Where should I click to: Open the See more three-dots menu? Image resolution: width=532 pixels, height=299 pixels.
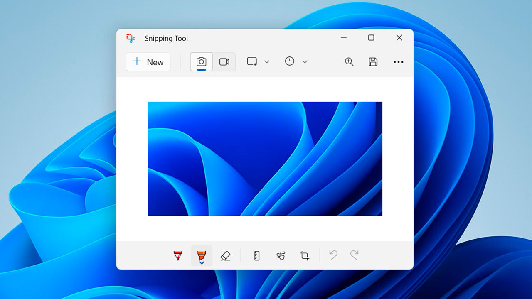pyautogui.click(x=398, y=62)
